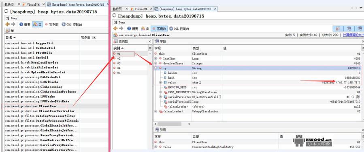
Task: Select instance #5
Action: [130, 73]
